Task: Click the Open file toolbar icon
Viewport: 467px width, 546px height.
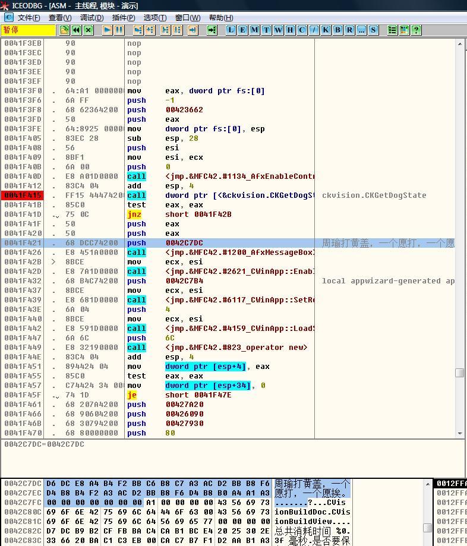Action: pos(64,30)
